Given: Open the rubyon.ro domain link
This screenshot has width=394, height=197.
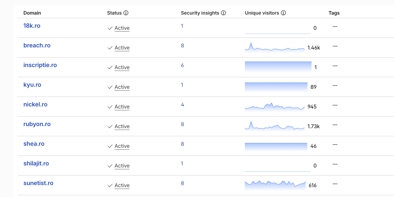Looking at the screenshot, I should pyautogui.click(x=37, y=124).
